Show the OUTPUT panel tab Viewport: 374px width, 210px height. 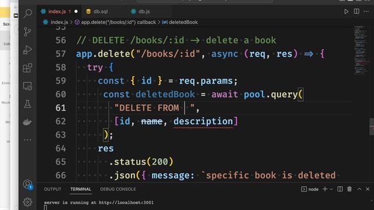tap(53, 189)
